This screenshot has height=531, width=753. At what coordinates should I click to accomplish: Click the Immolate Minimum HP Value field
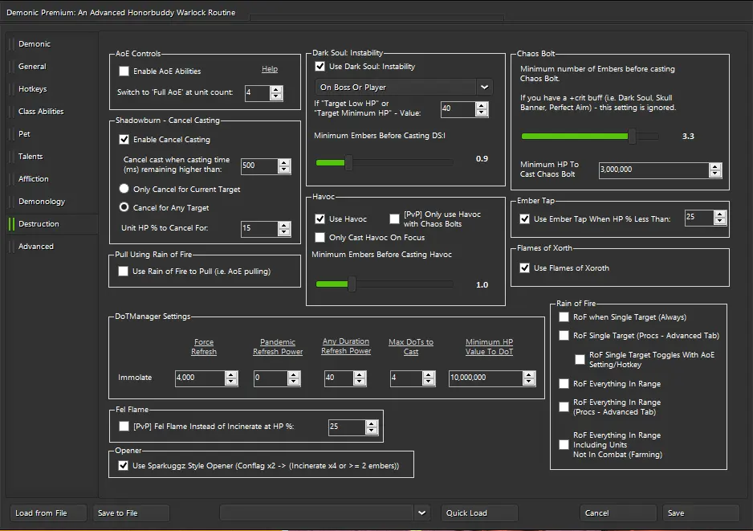point(486,378)
